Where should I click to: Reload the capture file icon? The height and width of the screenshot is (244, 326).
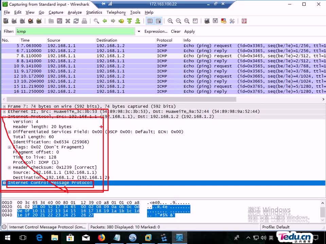coord(76,21)
